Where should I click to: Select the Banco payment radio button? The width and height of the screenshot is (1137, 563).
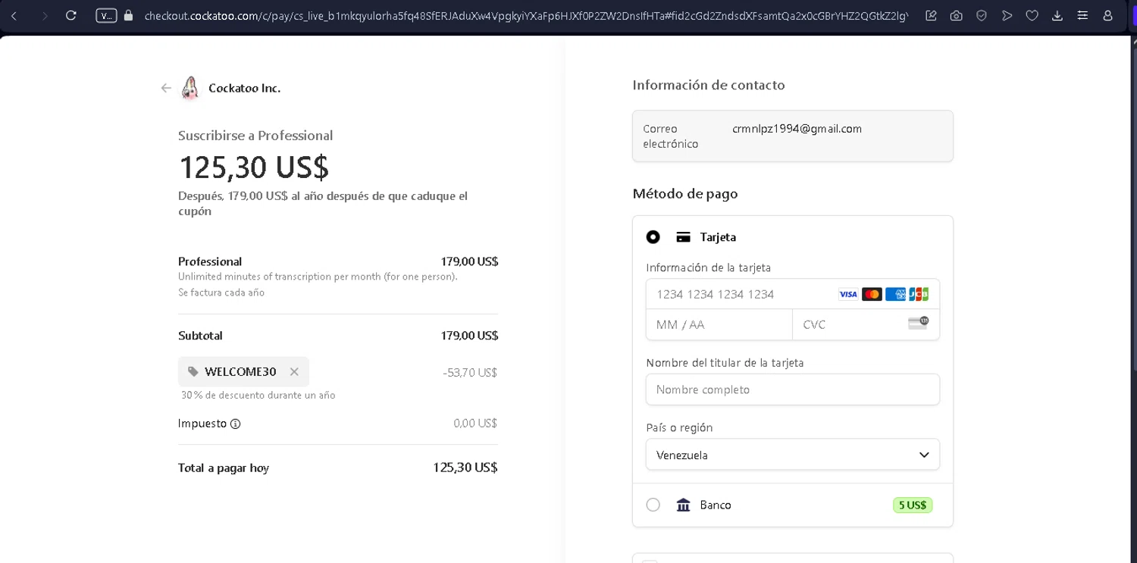[x=653, y=505]
